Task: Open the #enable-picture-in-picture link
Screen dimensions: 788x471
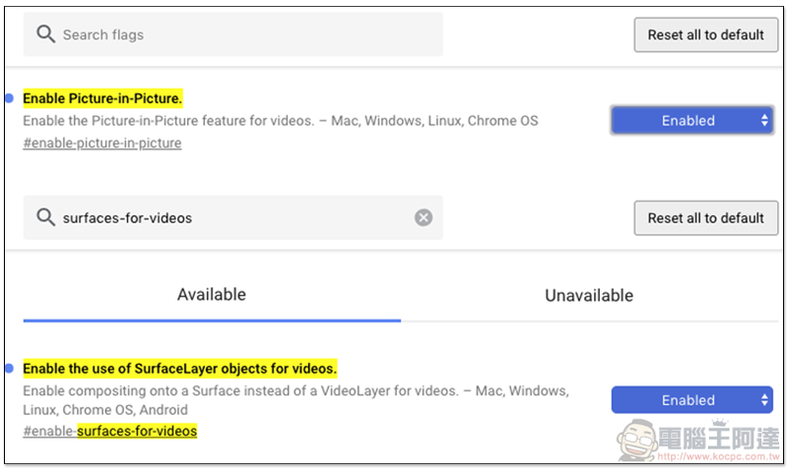Action: click(x=102, y=143)
